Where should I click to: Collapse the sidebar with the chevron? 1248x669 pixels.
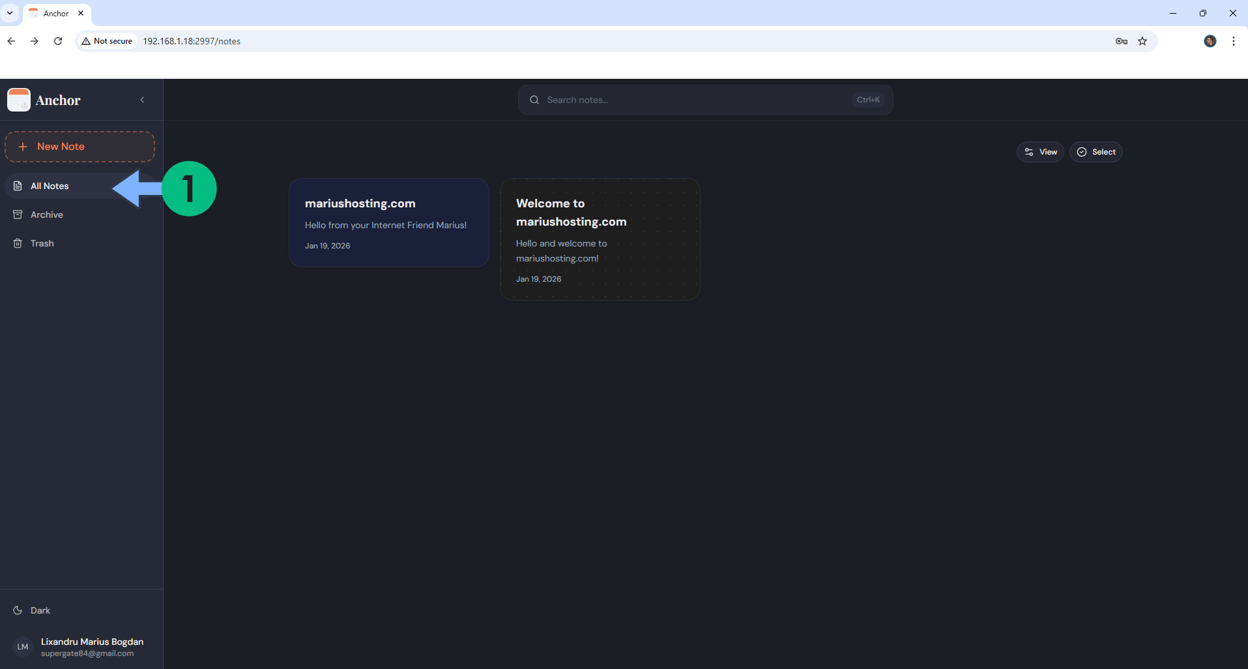142,99
